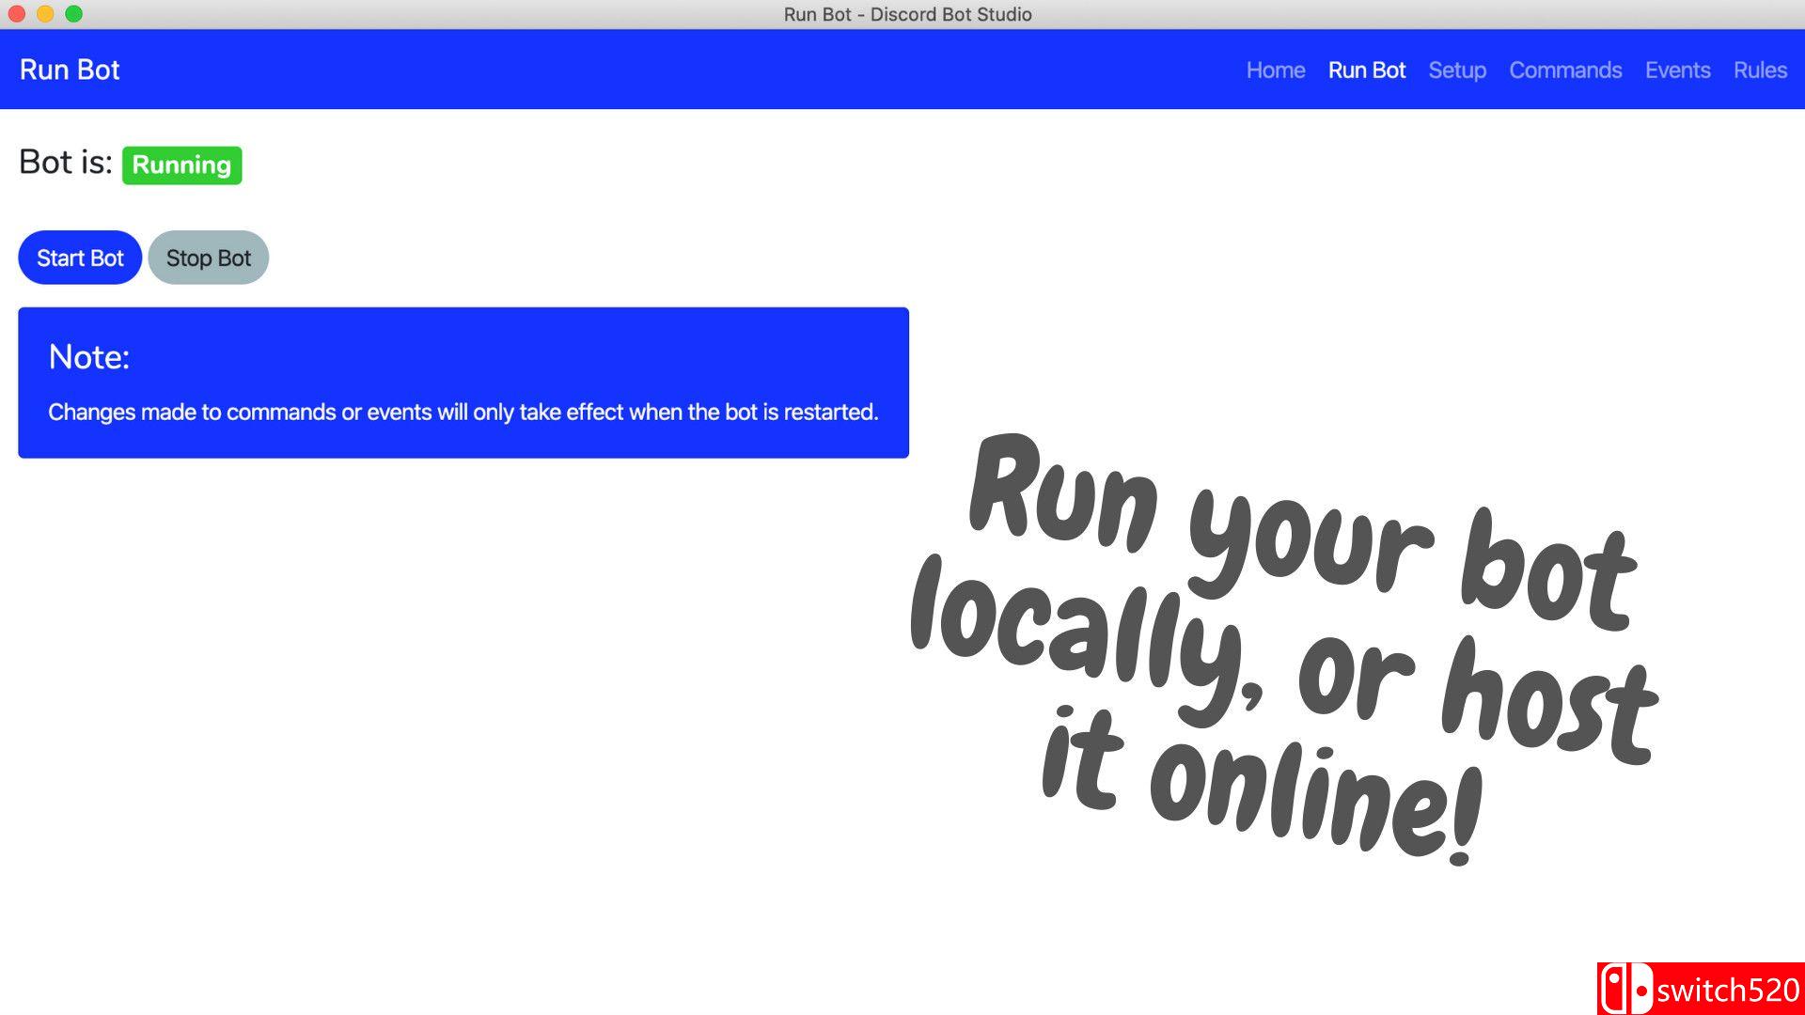1805x1015 pixels.
Task: Click the yellow minimize window button
Action: click(x=45, y=14)
